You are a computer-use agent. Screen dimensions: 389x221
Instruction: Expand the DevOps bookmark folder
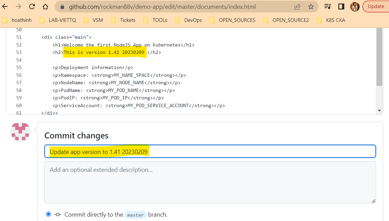point(189,20)
